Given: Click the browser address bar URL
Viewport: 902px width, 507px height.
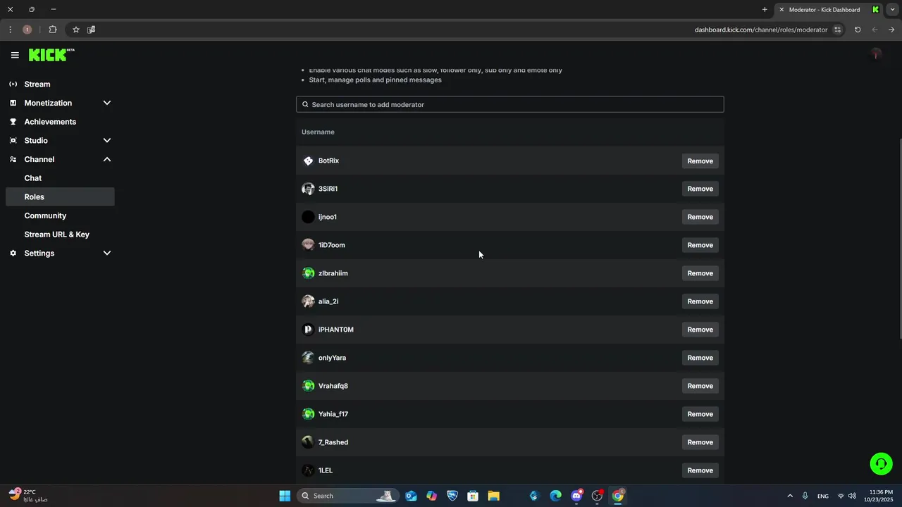Looking at the screenshot, I should coord(761,30).
